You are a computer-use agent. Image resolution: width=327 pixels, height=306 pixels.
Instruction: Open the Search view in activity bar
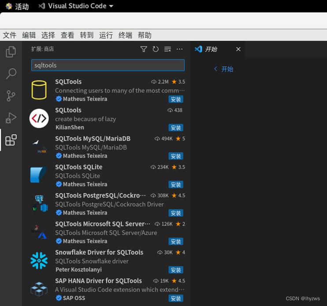pos(11,74)
